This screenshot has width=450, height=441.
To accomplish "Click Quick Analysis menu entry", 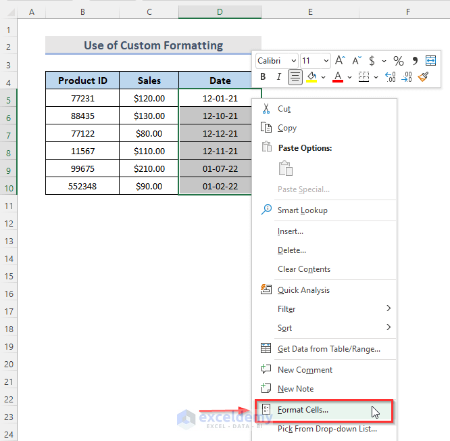I will tap(303, 290).
